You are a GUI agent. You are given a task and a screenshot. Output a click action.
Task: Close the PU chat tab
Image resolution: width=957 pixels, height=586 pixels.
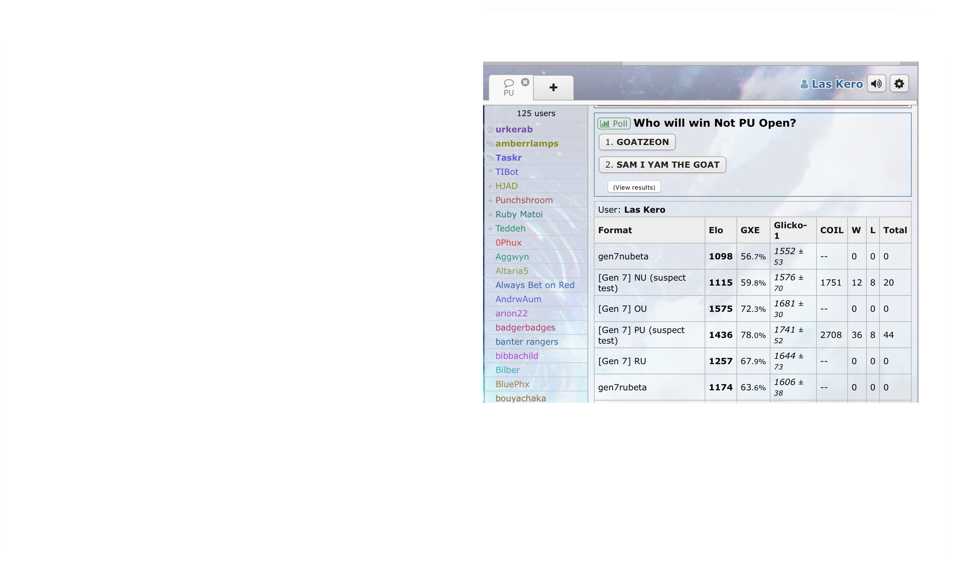click(525, 82)
